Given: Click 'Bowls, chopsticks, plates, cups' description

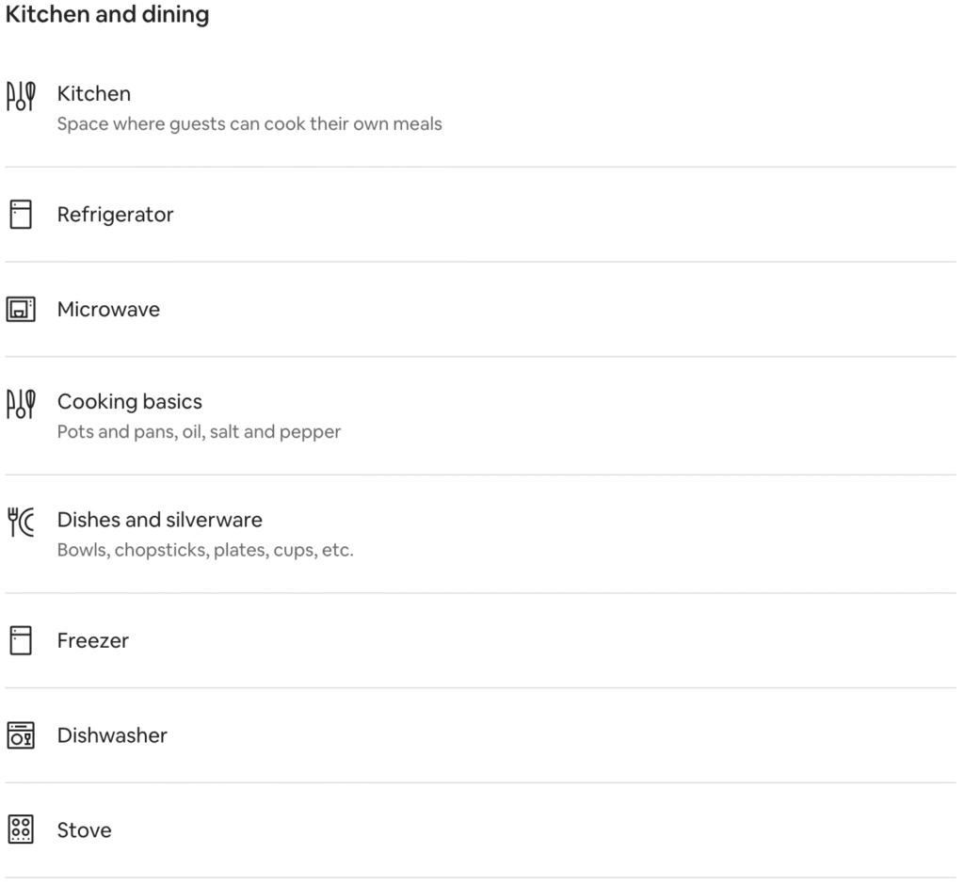Looking at the screenshot, I should [x=205, y=550].
